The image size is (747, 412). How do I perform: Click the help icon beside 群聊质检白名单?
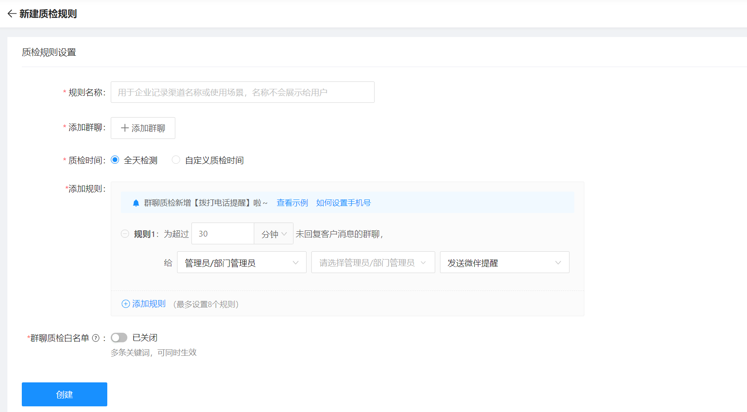96,338
